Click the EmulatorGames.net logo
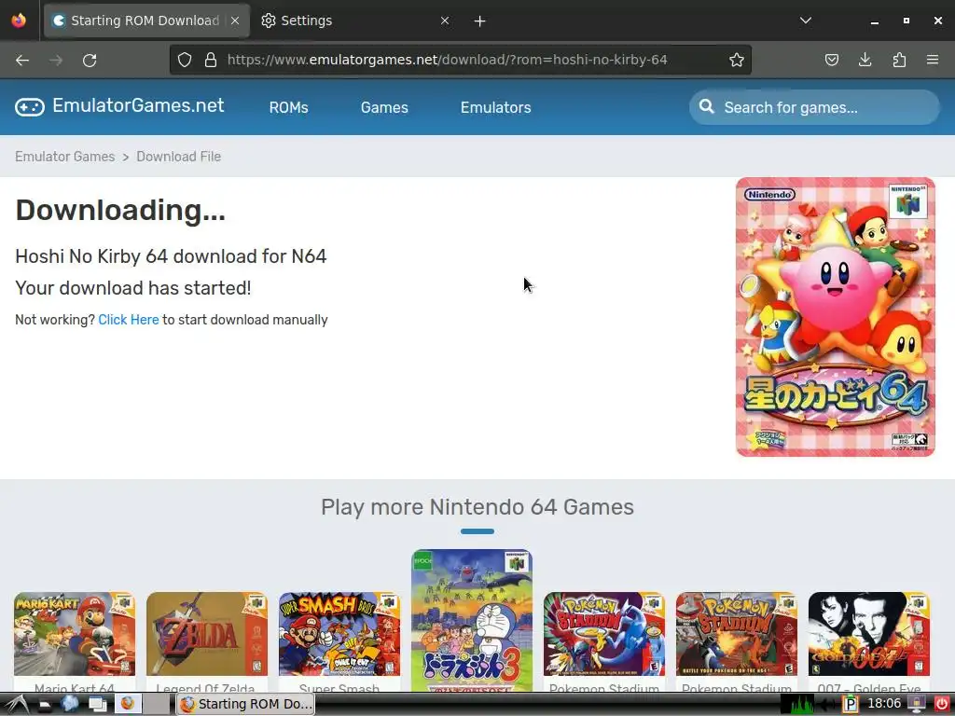 point(120,106)
